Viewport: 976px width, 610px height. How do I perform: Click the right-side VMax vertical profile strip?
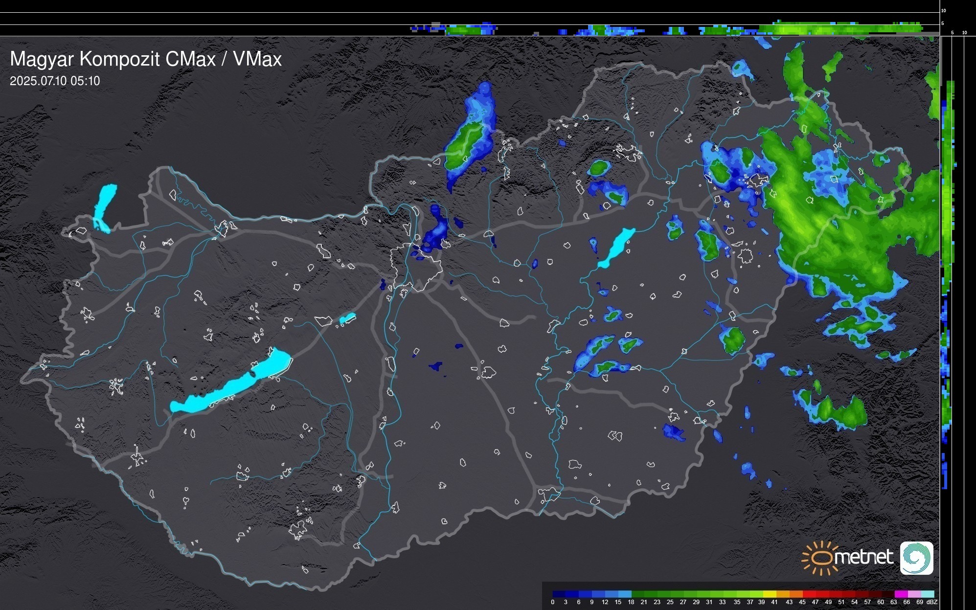947,245
